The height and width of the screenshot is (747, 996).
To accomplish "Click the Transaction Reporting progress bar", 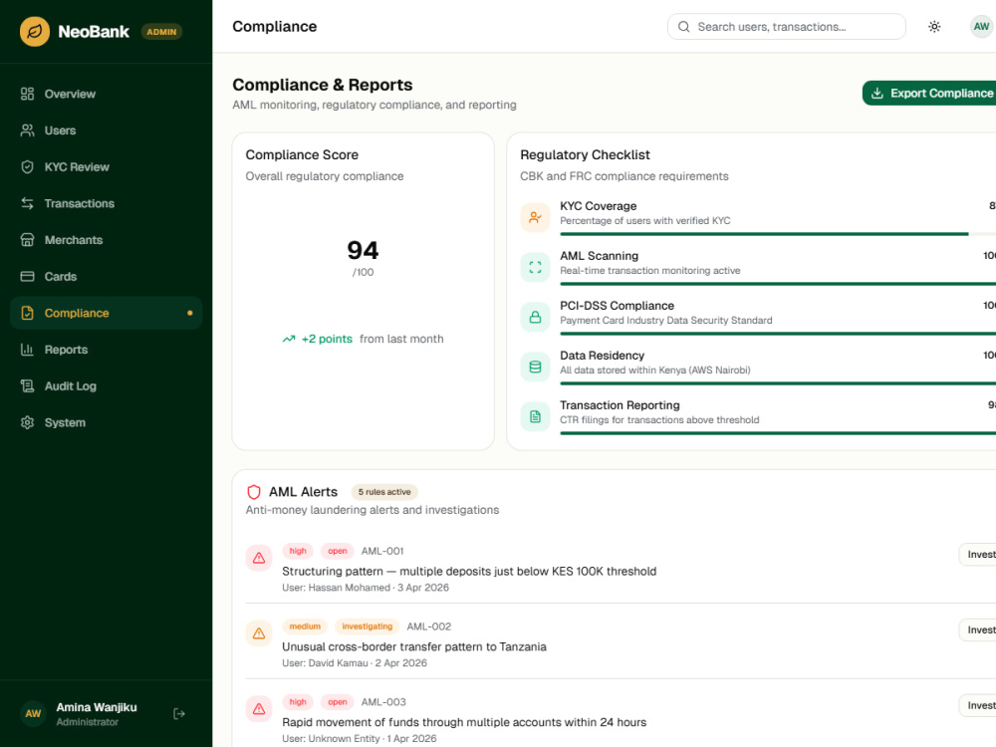I will pos(778,434).
